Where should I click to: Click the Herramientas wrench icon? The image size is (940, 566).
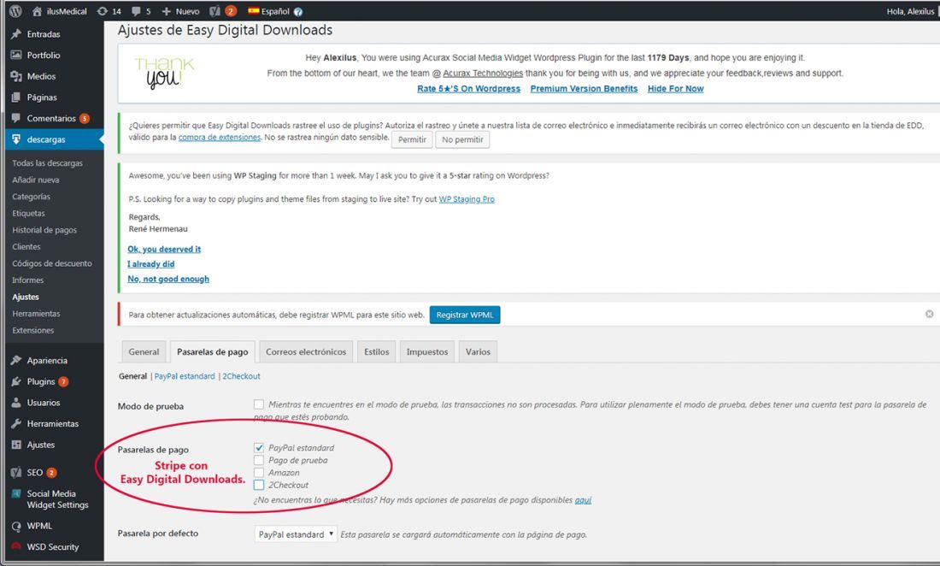(x=16, y=423)
